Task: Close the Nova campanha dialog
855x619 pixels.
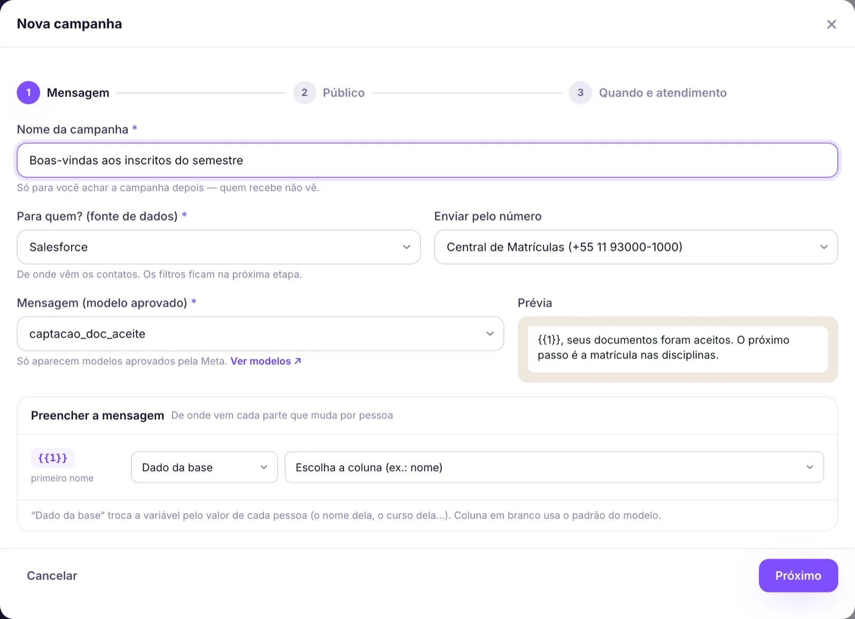Action: pyautogui.click(x=831, y=24)
